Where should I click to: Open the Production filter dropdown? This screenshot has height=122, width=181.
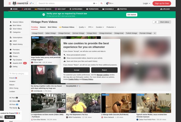tap(111, 27)
